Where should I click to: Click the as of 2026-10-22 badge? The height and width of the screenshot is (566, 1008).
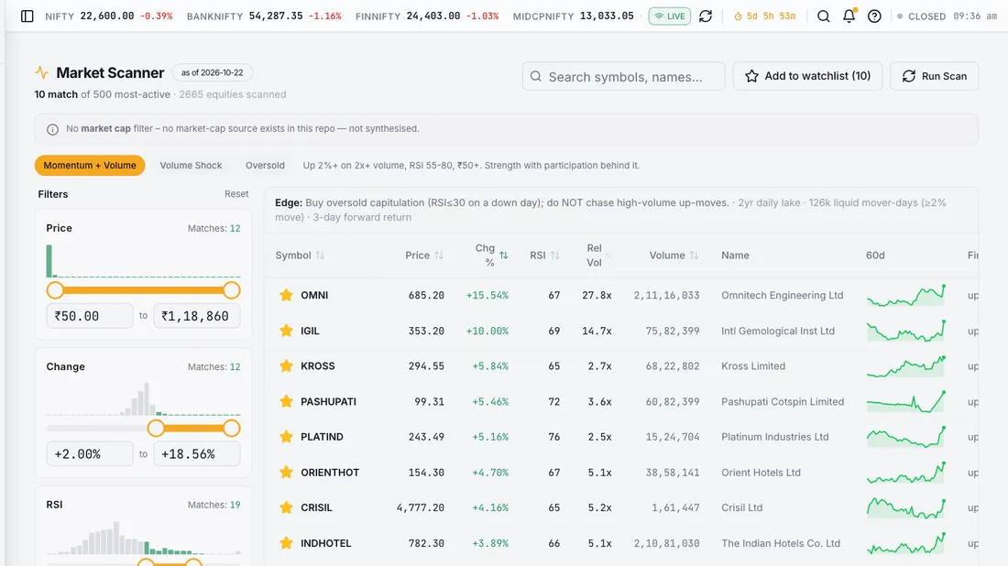(213, 72)
